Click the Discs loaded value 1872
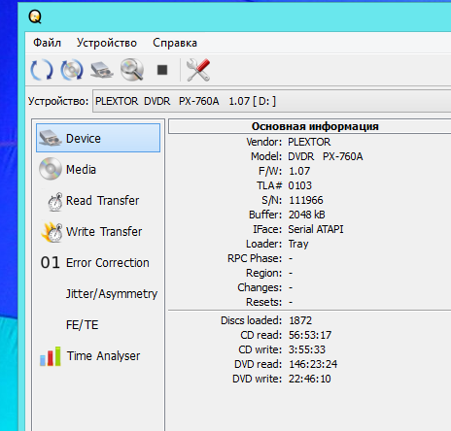Image resolution: width=451 pixels, height=431 pixels. [300, 320]
